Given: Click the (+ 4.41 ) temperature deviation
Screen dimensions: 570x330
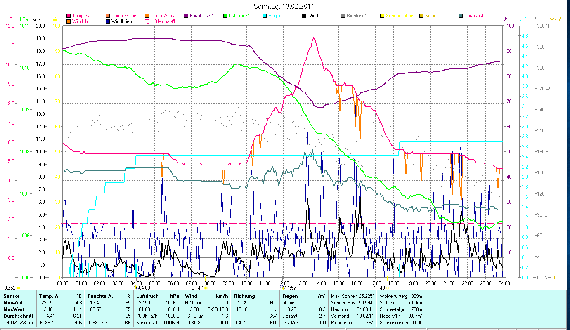Looking at the screenshot, I should click(x=49, y=316).
